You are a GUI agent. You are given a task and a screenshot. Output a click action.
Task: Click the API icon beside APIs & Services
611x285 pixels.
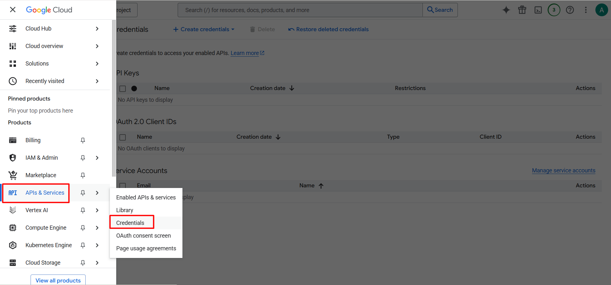(x=13, y=193)
